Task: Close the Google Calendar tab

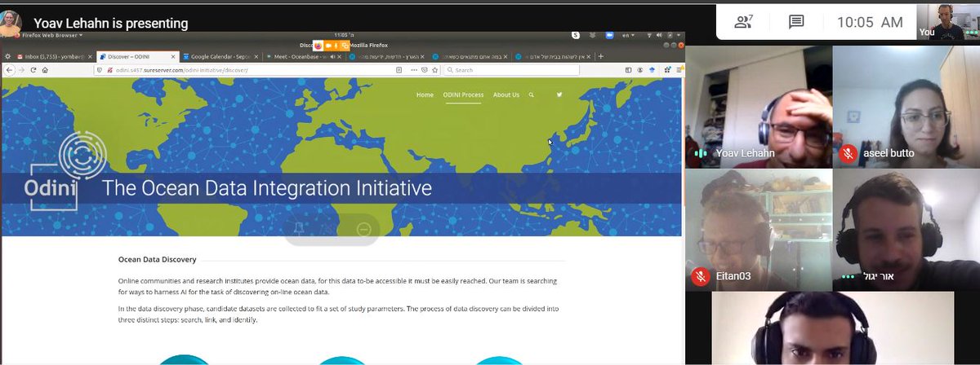Action: pos(258,57)
